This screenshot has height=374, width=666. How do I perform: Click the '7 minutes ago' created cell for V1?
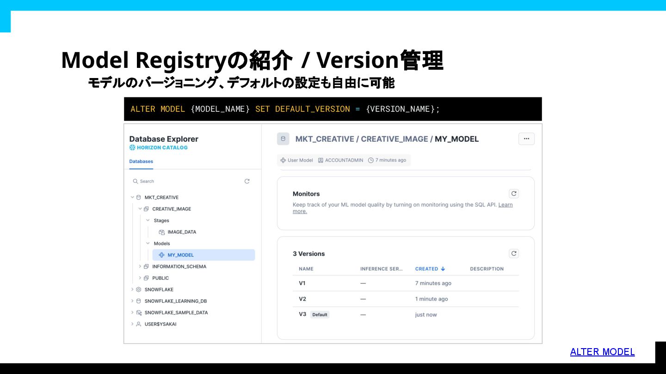[433, 284]
